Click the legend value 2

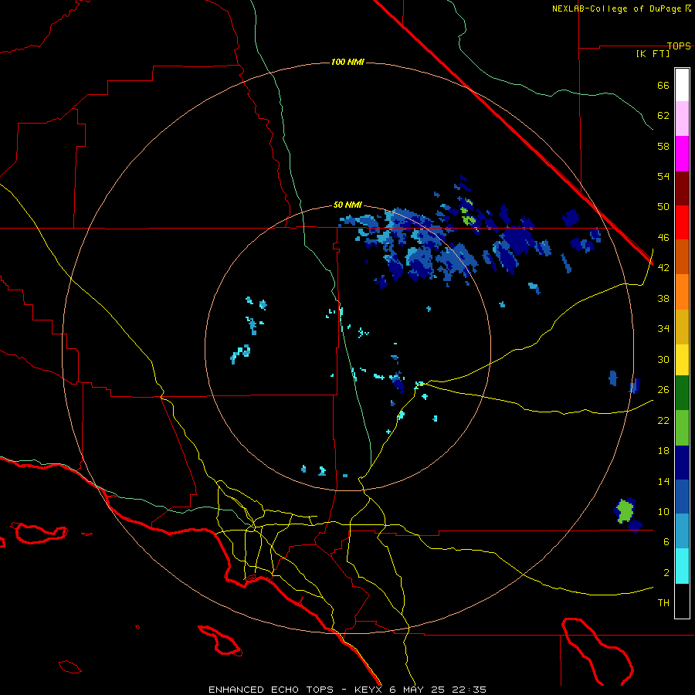pos(666,573)
